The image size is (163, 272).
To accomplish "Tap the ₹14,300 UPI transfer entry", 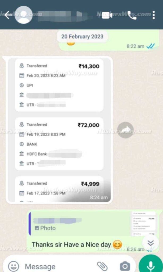I will [x=59, y=85].
